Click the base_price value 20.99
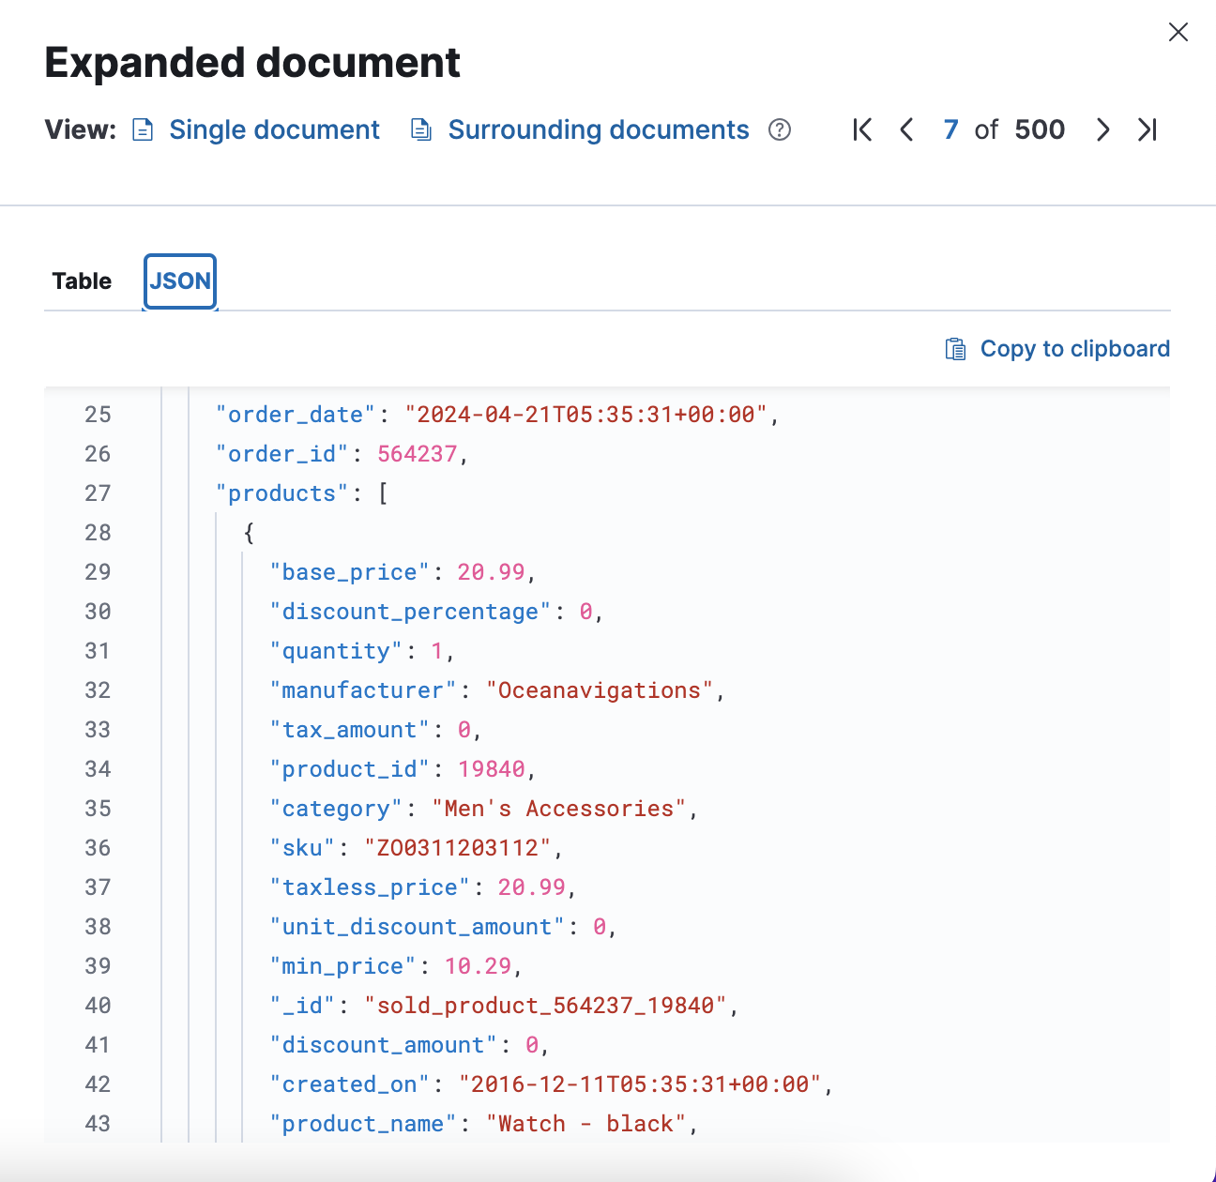Viewport: 1216px width, 1182px height. pos(491,572)
